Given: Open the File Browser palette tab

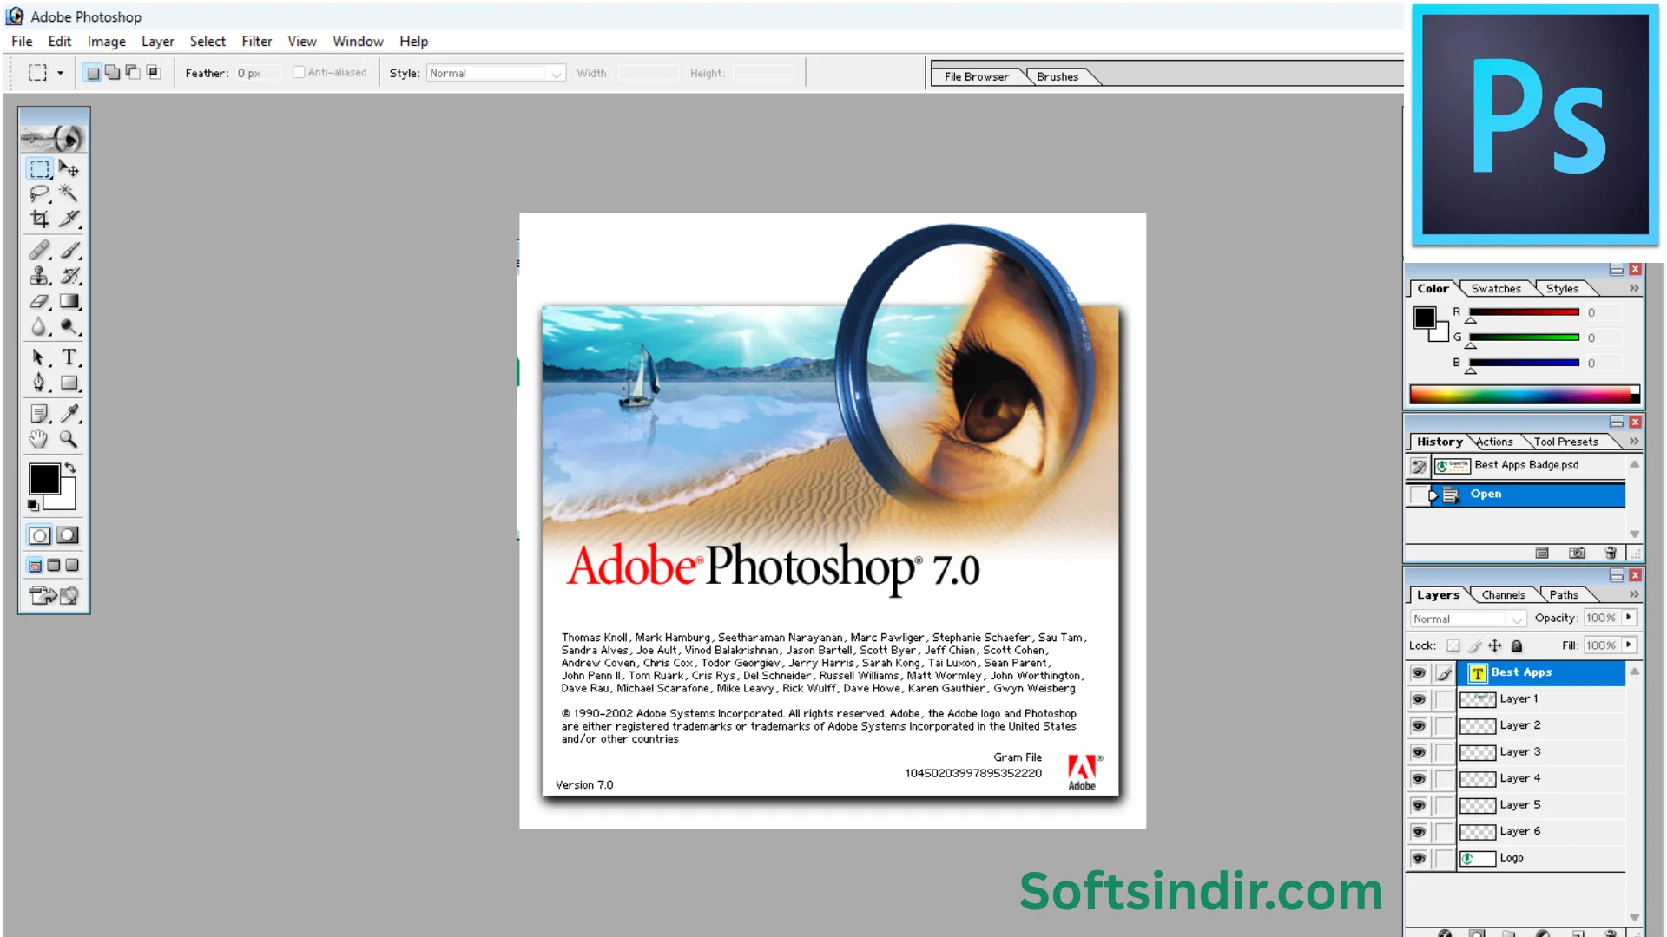Looking at the screenshot, I should pos(976,76).
